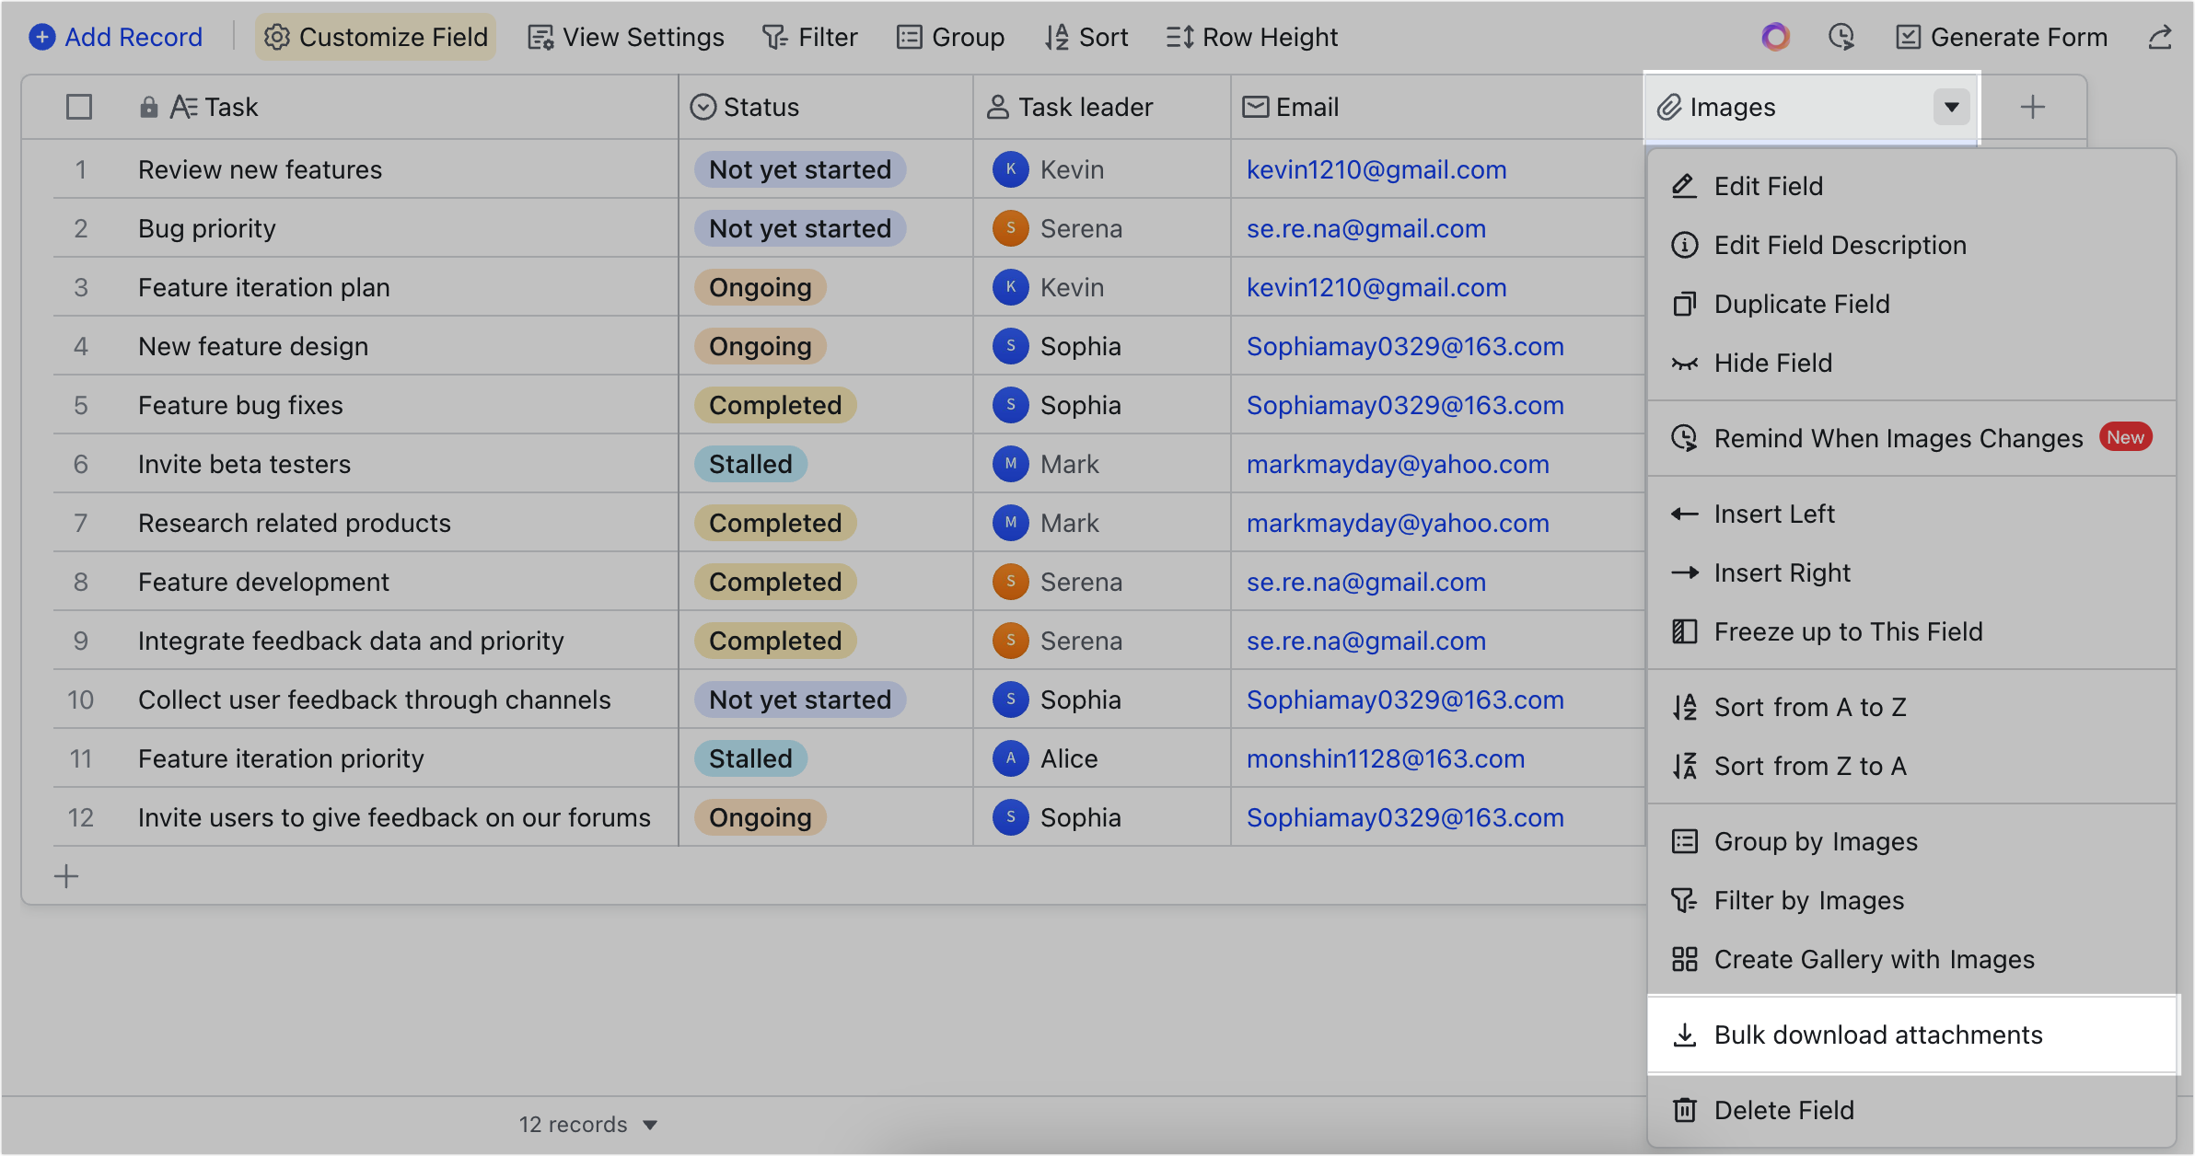Open the automation clock icon near Generate Form

(1842, 37)
